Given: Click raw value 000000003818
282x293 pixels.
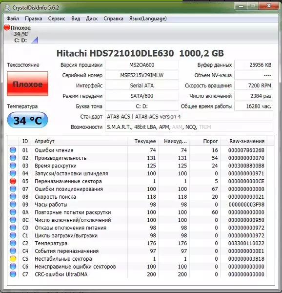Looking at the screenshot, I should (x=246, y=259).
